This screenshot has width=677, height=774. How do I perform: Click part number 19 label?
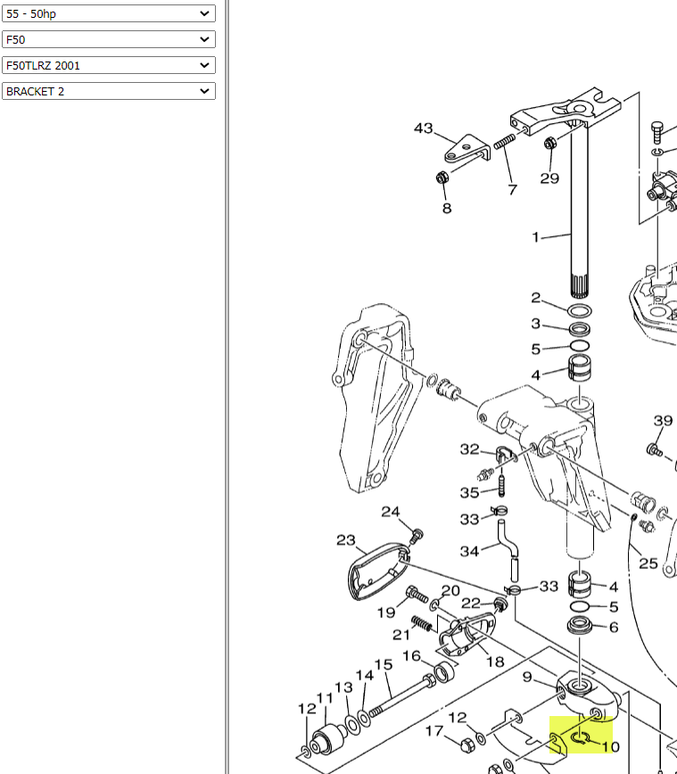(386, 613)
